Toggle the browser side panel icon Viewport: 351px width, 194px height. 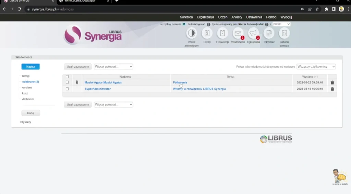point(334,9)
